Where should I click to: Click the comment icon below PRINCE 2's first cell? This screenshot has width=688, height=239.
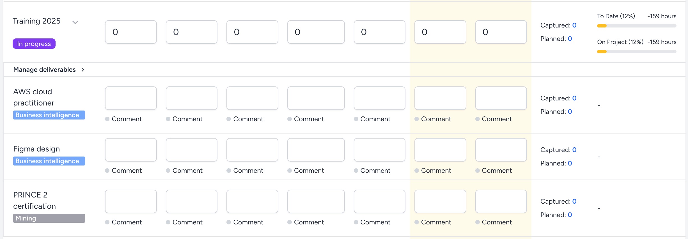[123, 222]
